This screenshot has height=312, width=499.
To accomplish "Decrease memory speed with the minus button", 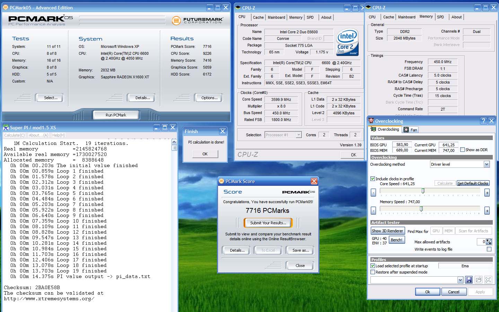I will [373, 210].
